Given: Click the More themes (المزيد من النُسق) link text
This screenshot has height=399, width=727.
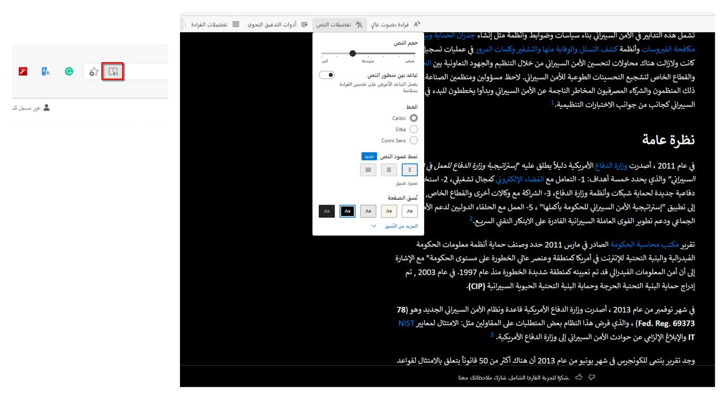Looking at the screenshot, I should click(402, 226).
